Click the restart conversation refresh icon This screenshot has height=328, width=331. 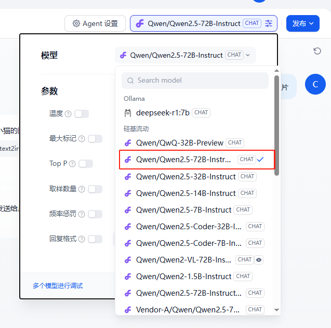coord(317,50)
